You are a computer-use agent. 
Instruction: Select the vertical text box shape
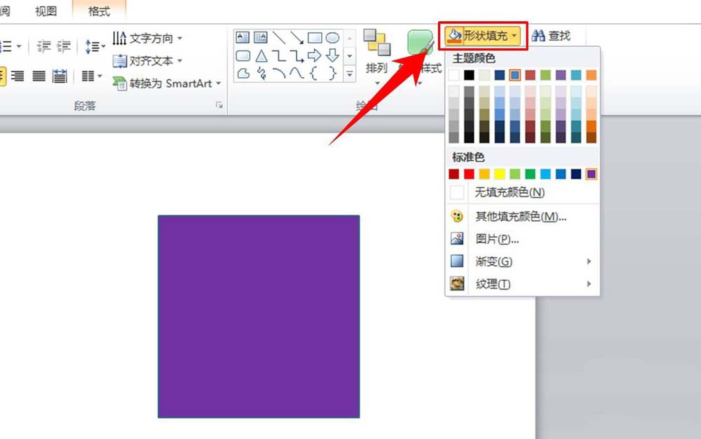pyautogui.click(x=261, y=37)
